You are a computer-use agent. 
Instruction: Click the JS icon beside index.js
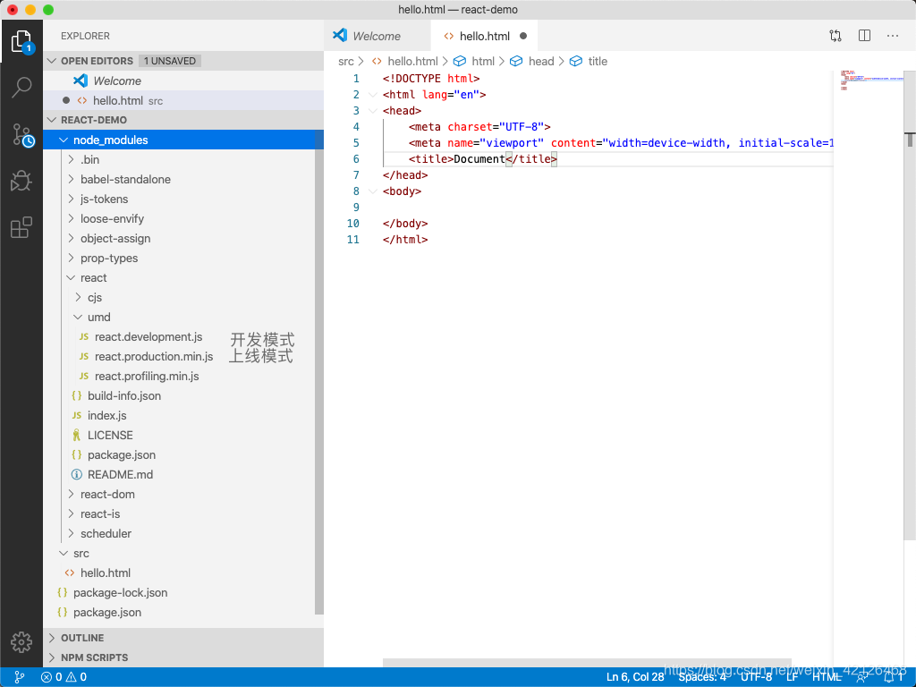click(77, 415)
